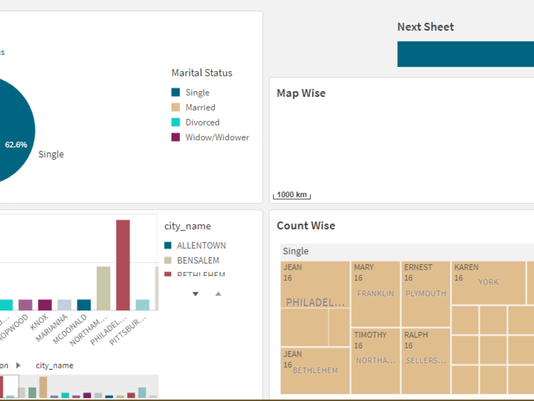Select BENSALEM in city_name legend
Screen dimensions: 534x401
192,260
